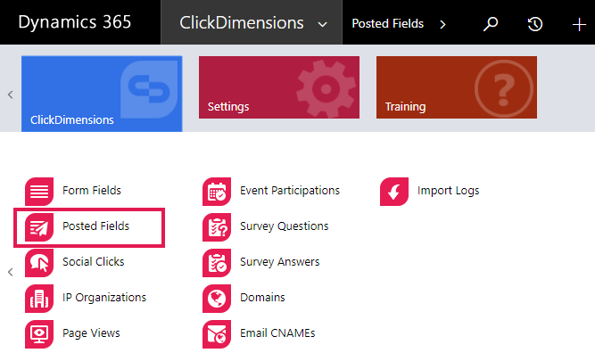Image resolution: width=595 pixels, height=353 pixels.
Task: Navigate to Import Logs
Action: click(x=448, y=191)
